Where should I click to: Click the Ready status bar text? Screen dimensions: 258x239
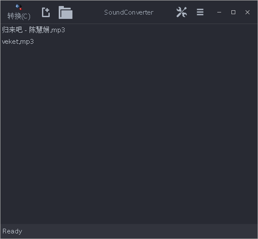coord(12,231)
